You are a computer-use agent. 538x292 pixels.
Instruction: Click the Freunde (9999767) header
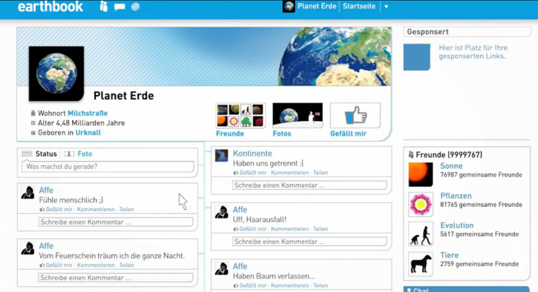pyautogui.click(x=449, y=155)
